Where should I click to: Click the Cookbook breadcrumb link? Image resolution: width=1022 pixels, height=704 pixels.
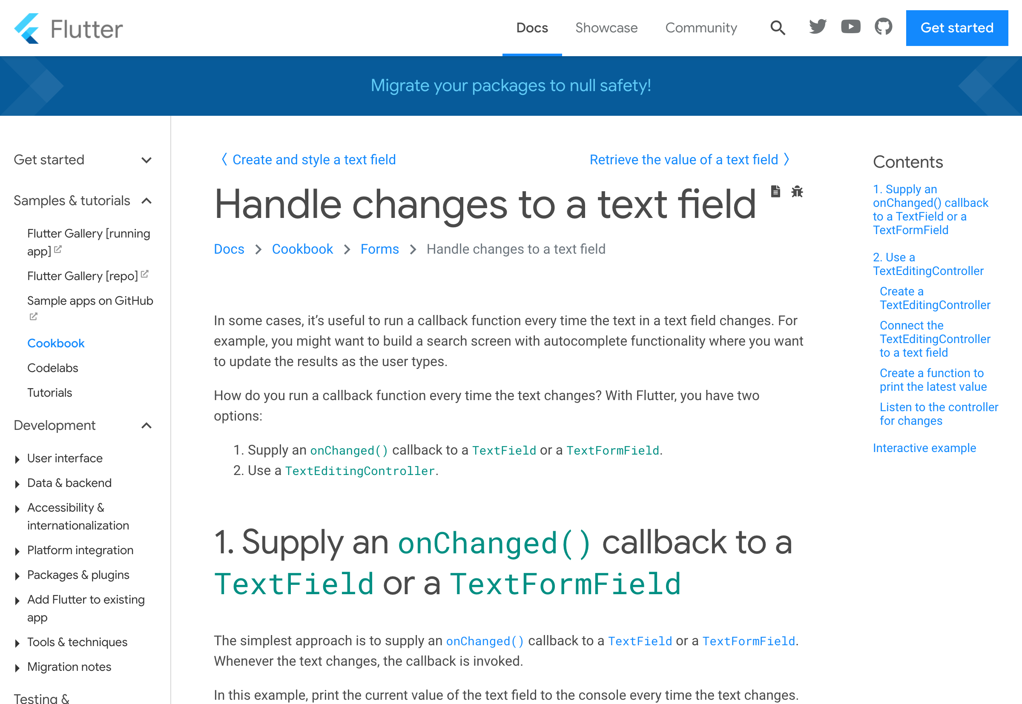(x=303, y=249)
